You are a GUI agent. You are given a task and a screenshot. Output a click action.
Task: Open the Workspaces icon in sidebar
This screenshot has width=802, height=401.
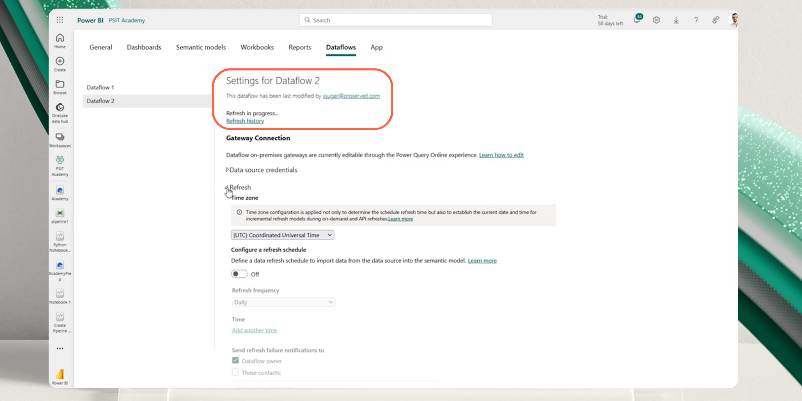point(60,137)
